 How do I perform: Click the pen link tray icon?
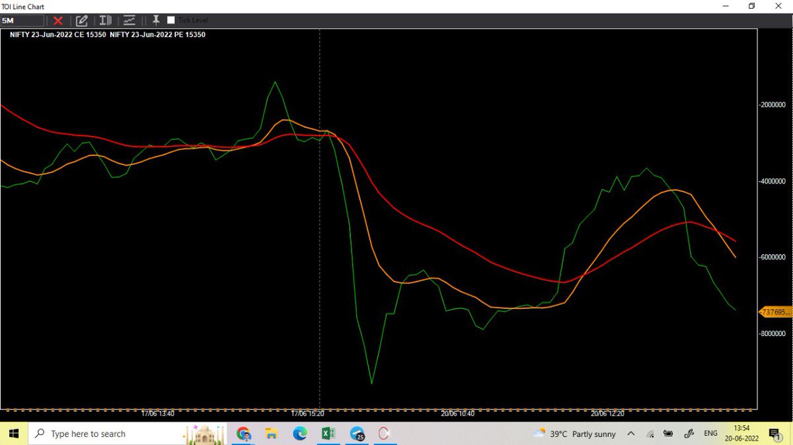[689, 434]
